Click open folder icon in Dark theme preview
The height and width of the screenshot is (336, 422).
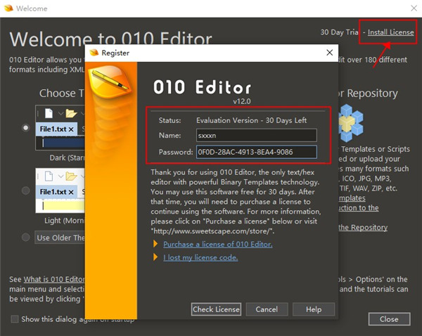pyautogui.click(x=71, y=114)
